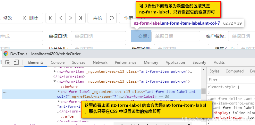Switch to the Performance tab
Viewport: 255px width, 125px height.
tap(126, 63)
